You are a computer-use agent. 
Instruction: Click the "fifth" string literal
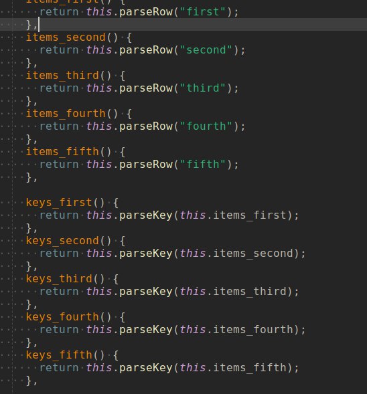click(x=203, y=165)
